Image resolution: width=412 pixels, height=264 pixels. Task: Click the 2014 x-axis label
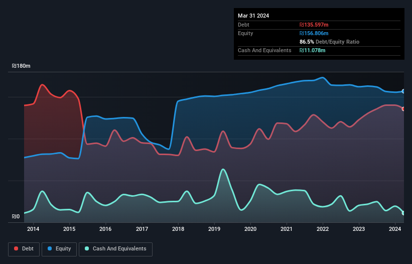point(33,229)
